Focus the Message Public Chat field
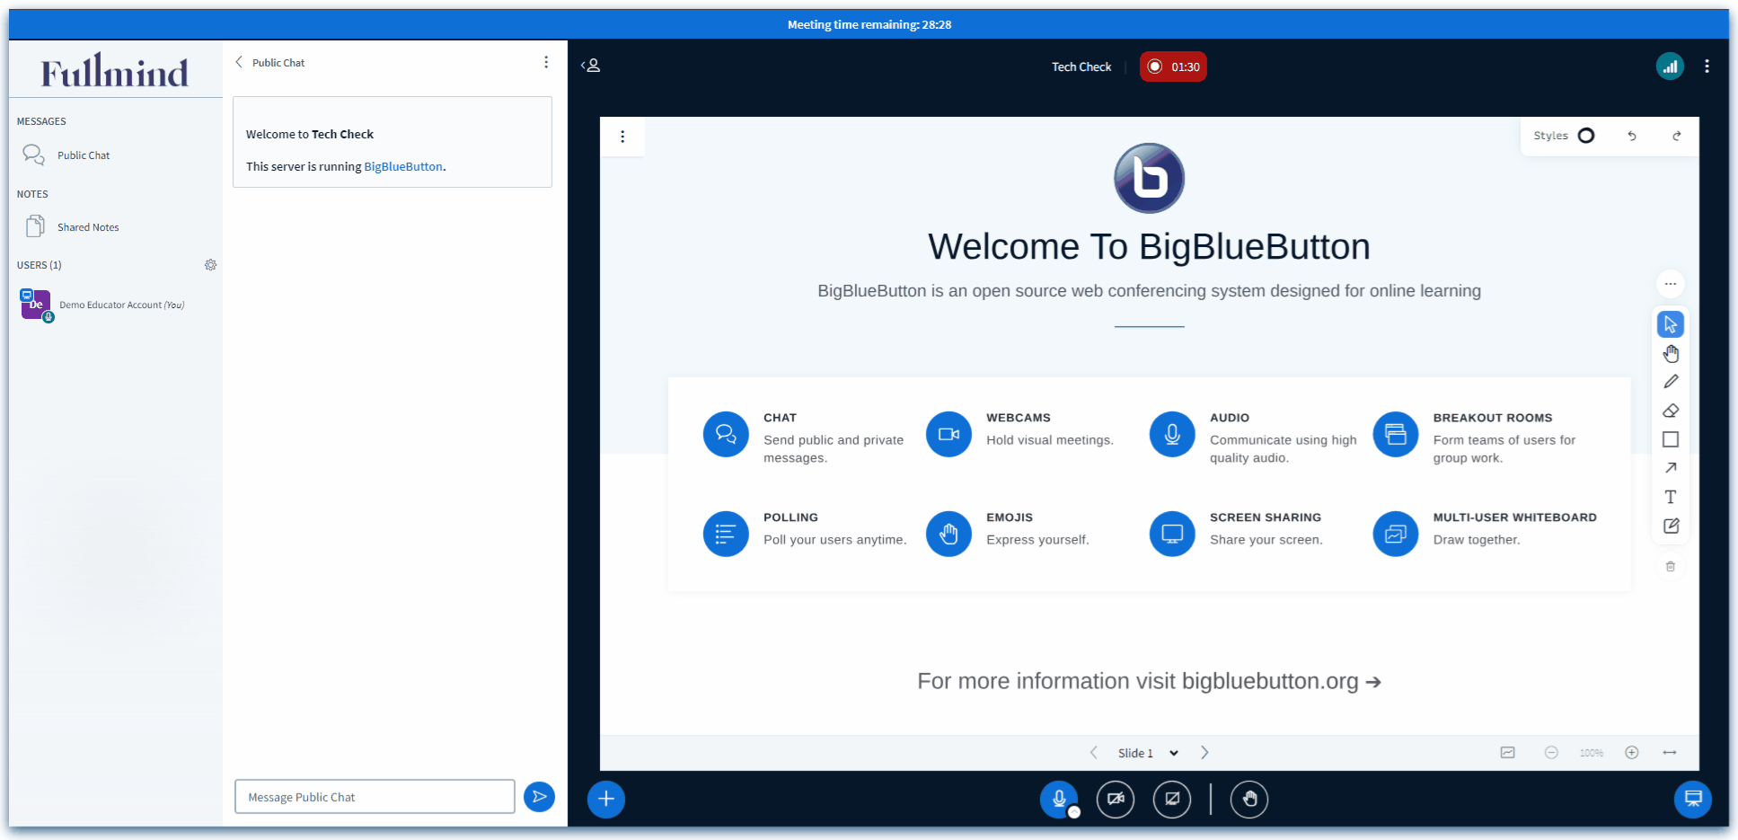Screen dimensions: 1738x840 [x=375, y=797]
